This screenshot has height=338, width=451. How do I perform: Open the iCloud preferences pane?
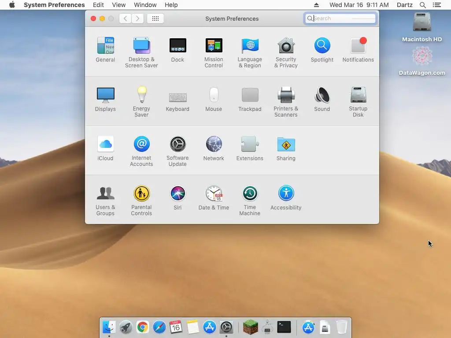coord(105,148)
